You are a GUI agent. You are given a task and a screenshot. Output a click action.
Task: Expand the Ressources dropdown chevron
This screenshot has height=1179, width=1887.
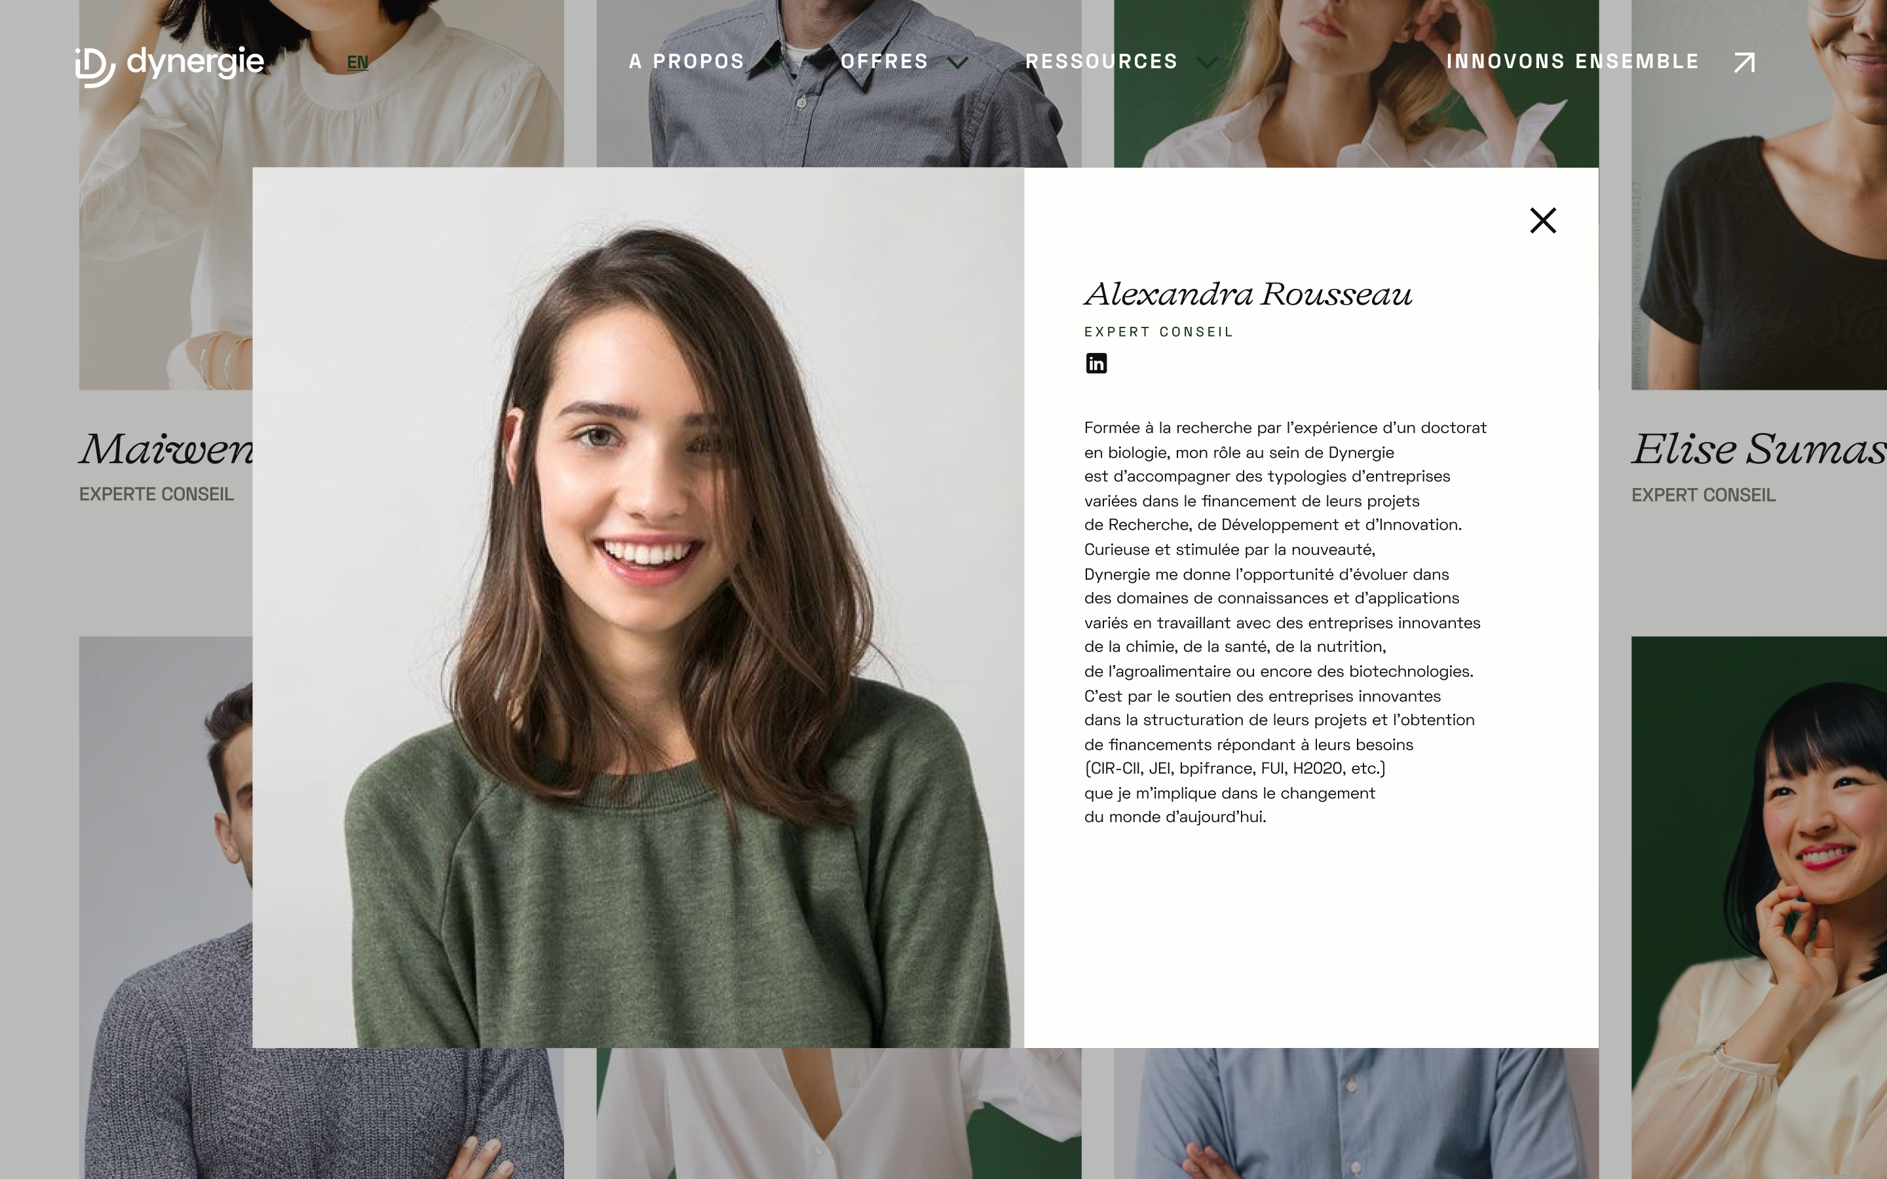tap(1206, 62)
